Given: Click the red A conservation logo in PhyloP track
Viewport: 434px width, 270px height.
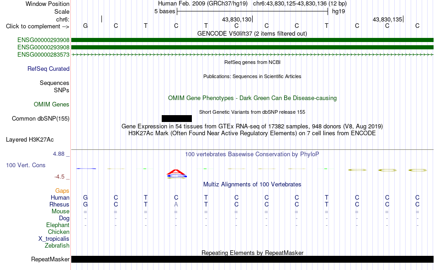Looking at the screenshot, I should tap(176, 172).
